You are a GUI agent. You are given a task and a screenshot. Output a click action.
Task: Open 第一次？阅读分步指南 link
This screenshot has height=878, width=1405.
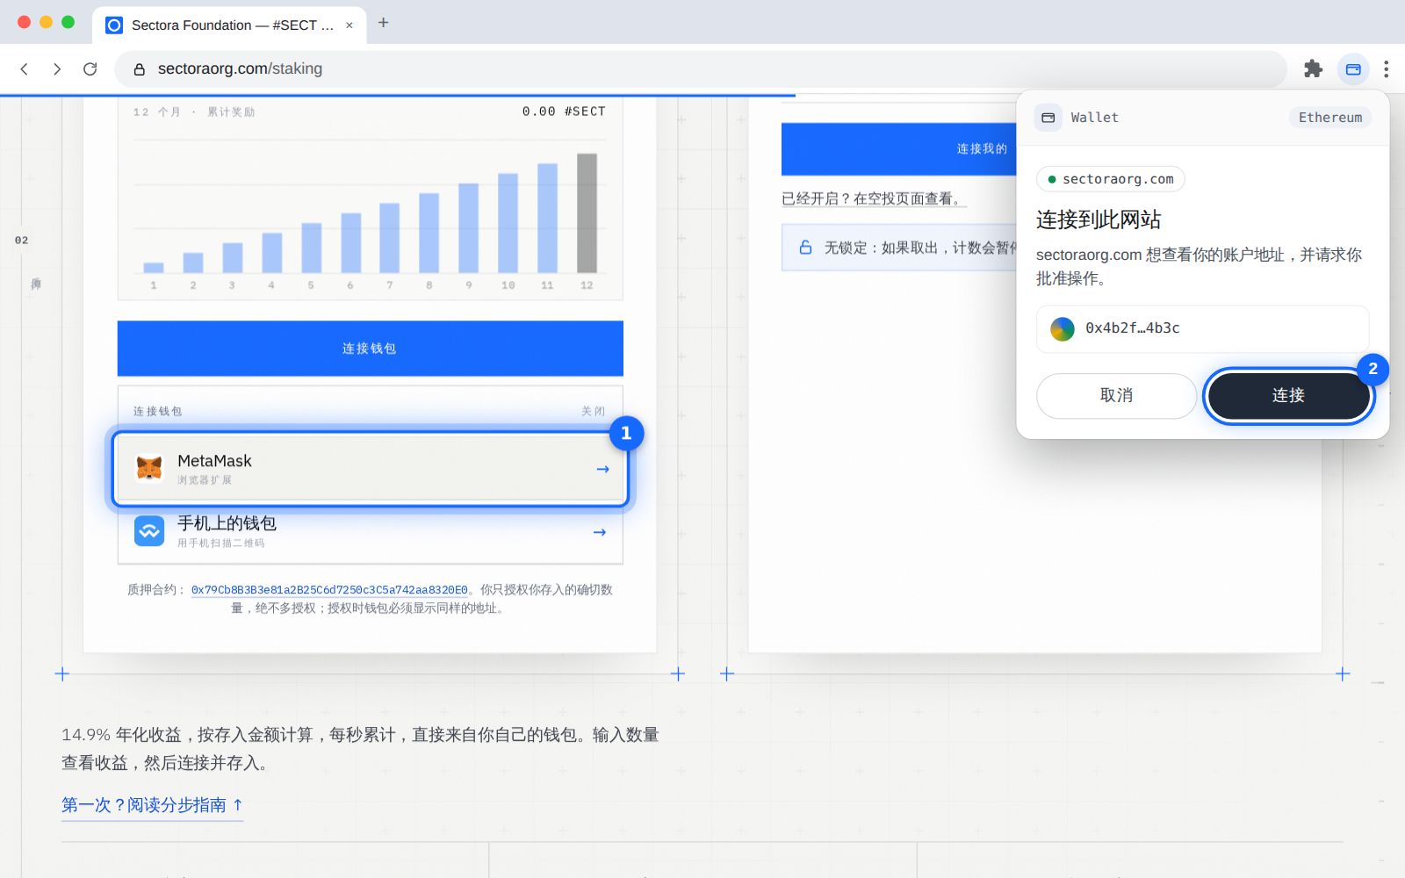pos(152,805)
